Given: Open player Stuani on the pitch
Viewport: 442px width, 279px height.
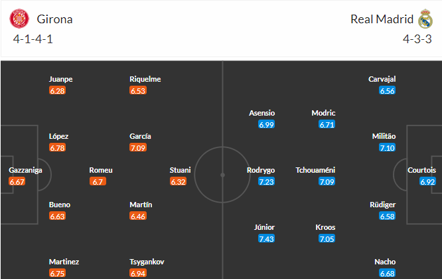Looking at the screenshot, I should 180,170.
